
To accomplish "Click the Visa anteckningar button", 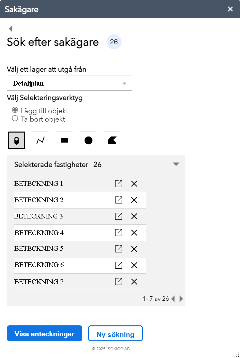I will (45, 334).
